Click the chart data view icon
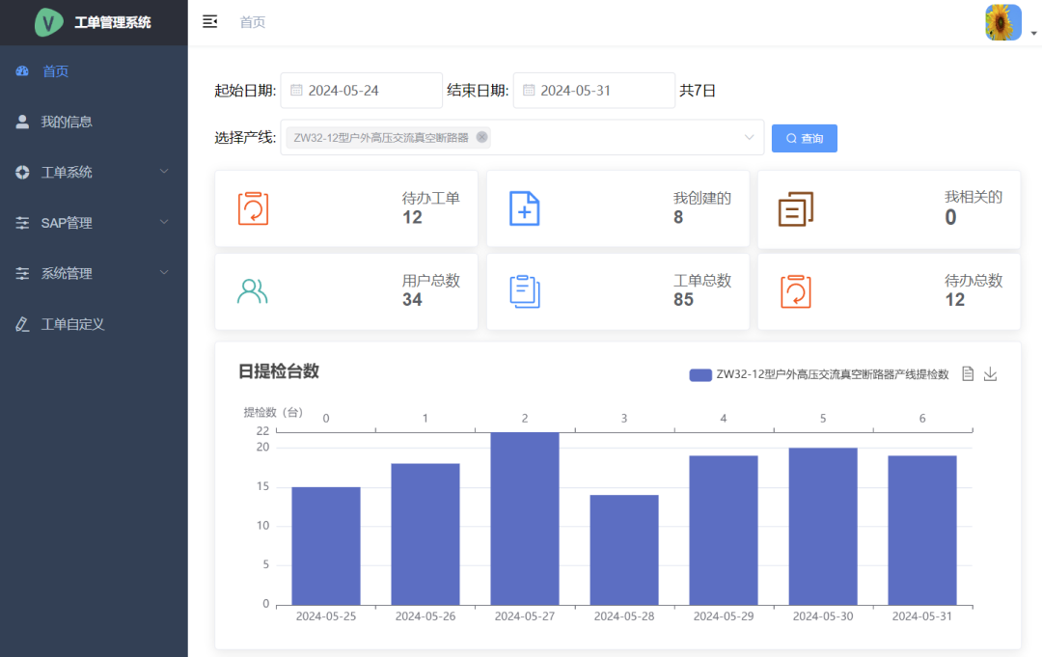Viewport: 1042px width, 657px height. (x=968, y=374)
